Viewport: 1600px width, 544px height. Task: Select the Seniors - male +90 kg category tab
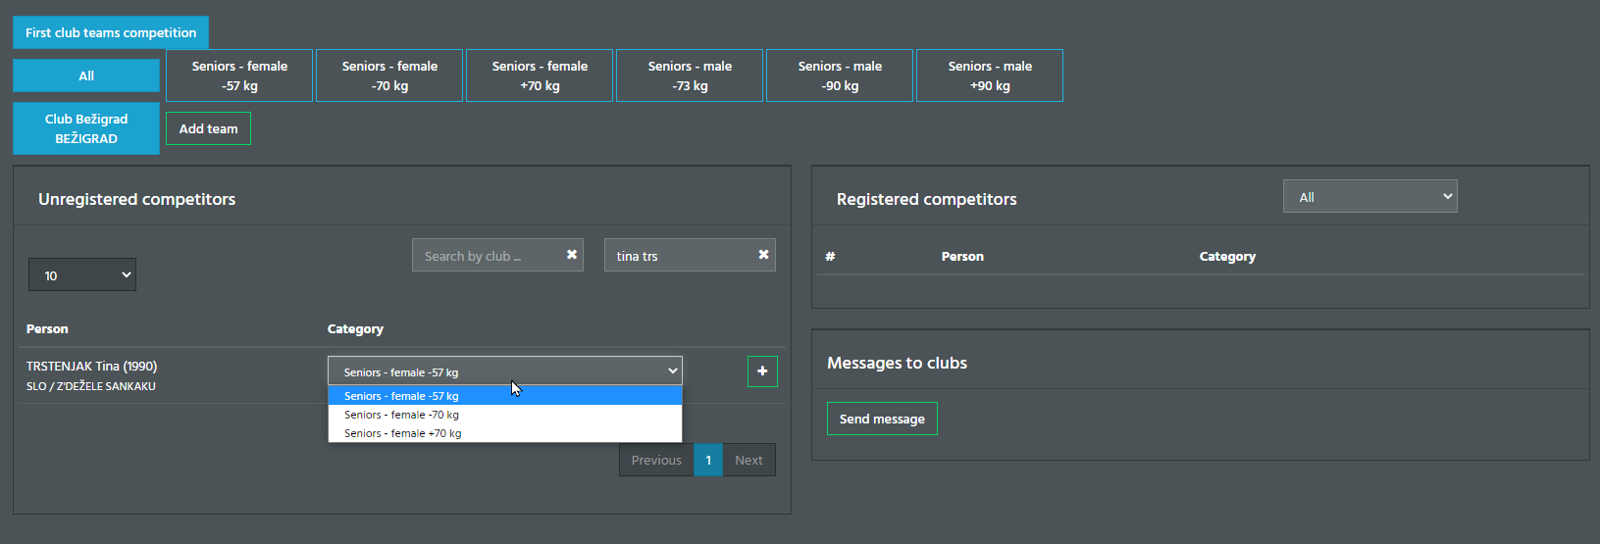tap(990, 75)
